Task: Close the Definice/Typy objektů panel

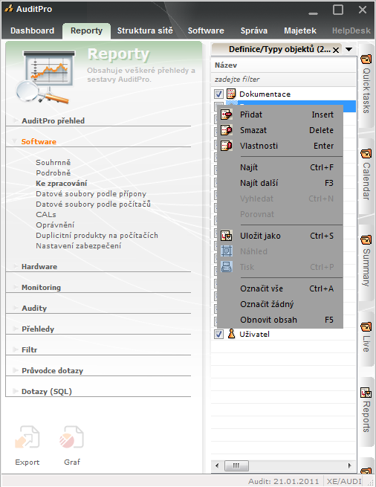Action: (x=336, y=50)
